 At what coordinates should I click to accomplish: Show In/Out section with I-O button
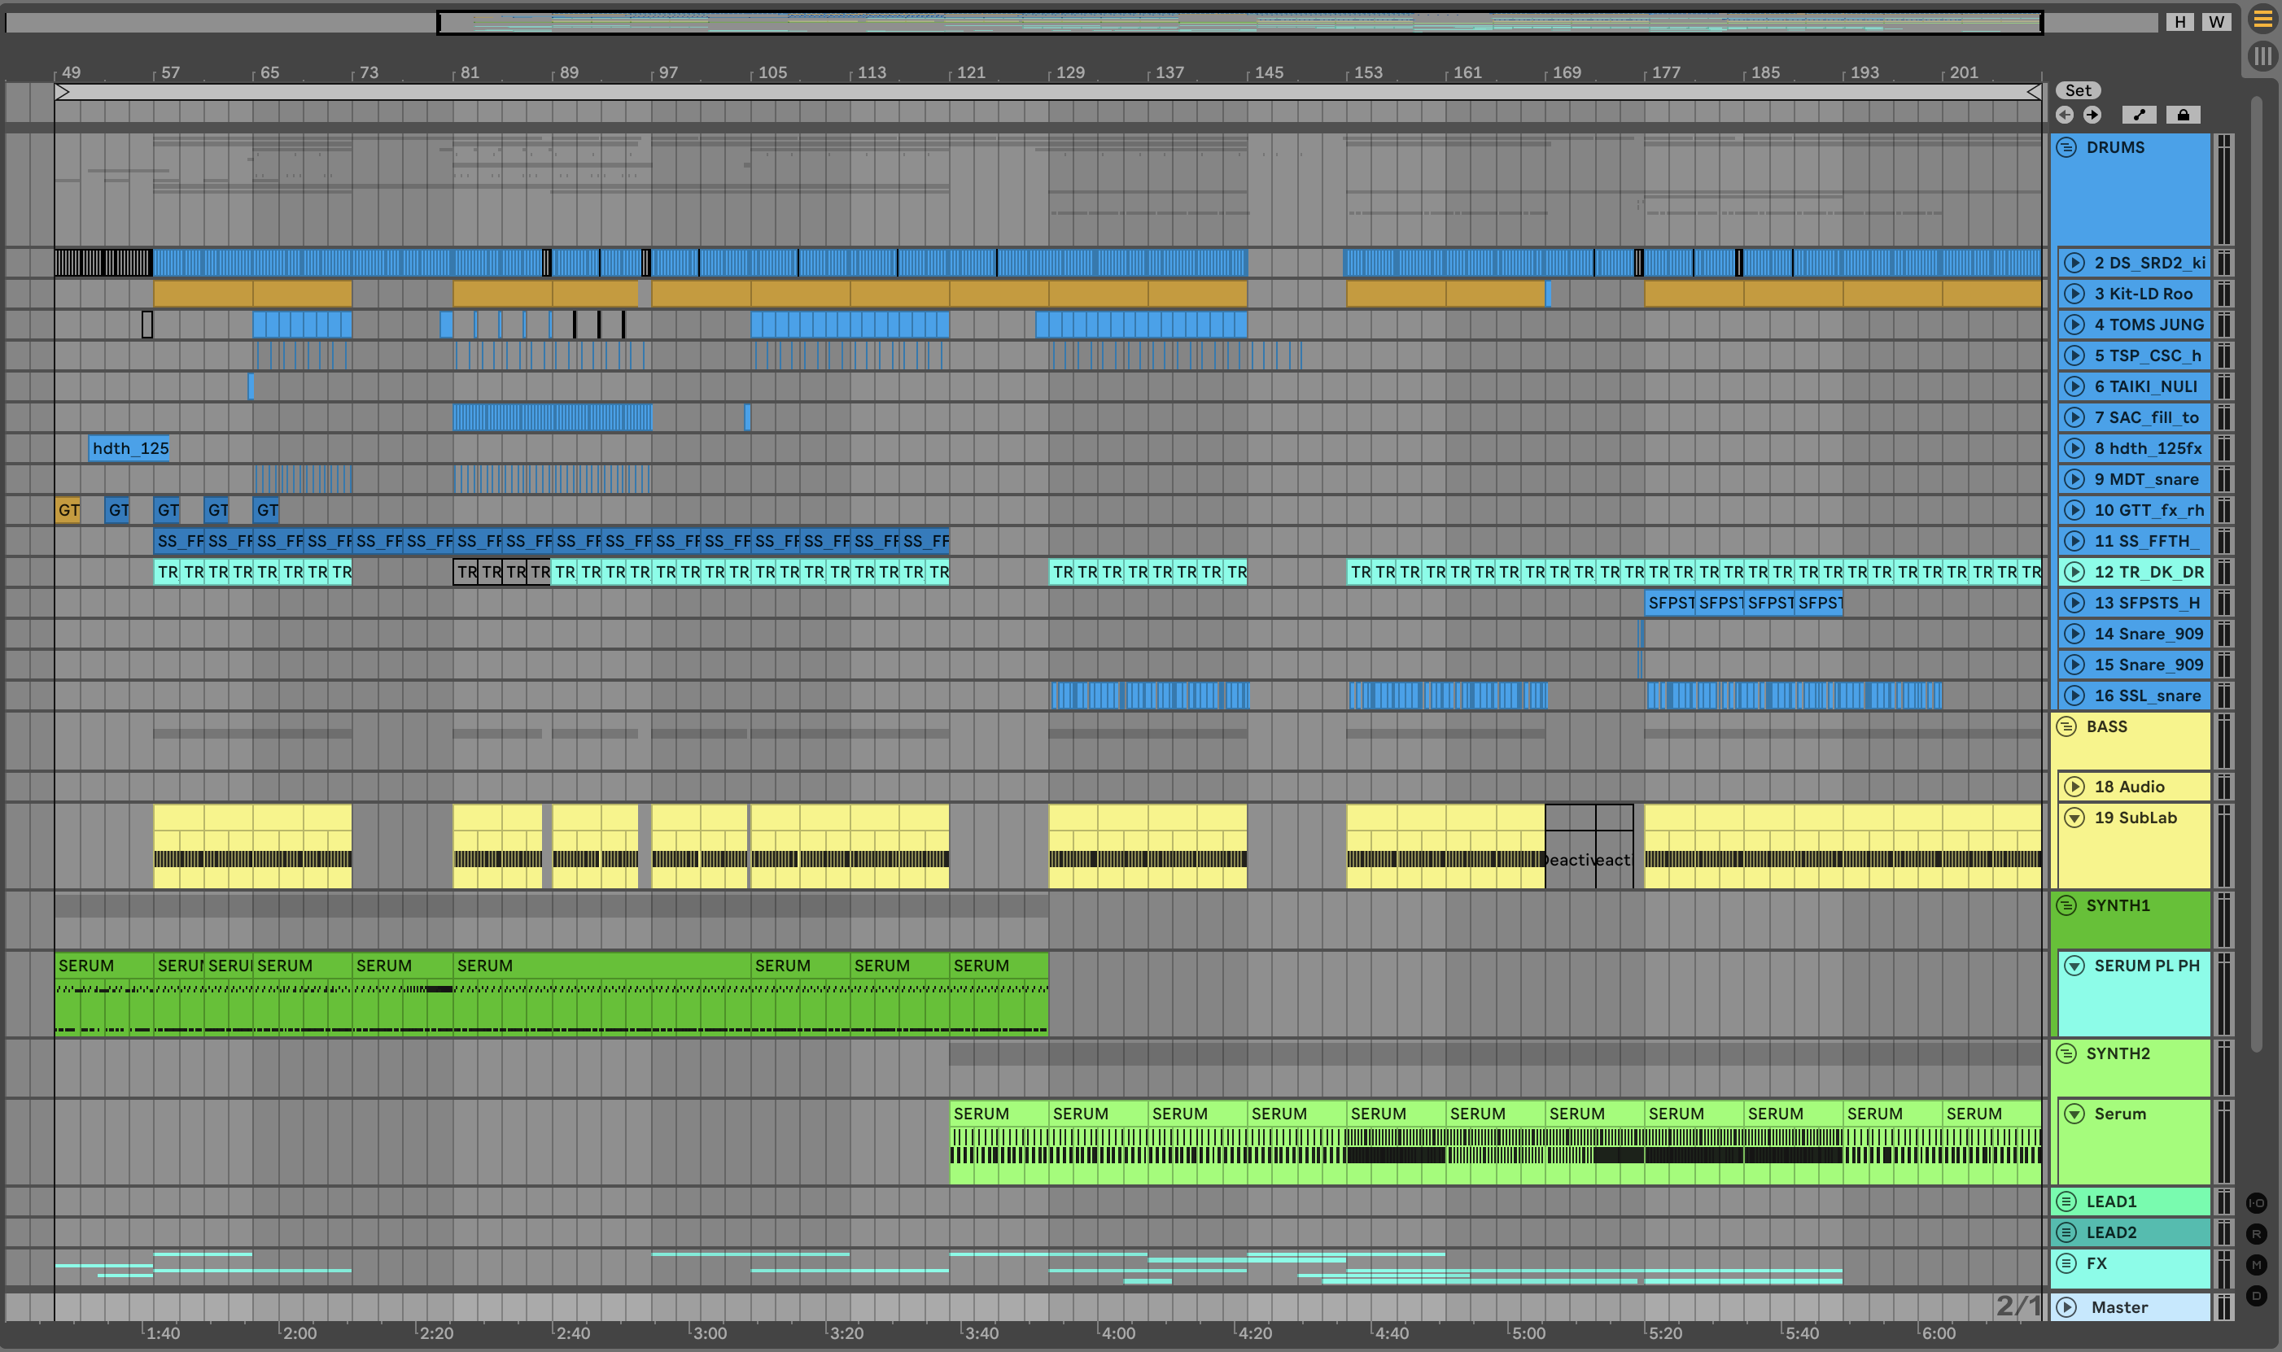2256,1202
